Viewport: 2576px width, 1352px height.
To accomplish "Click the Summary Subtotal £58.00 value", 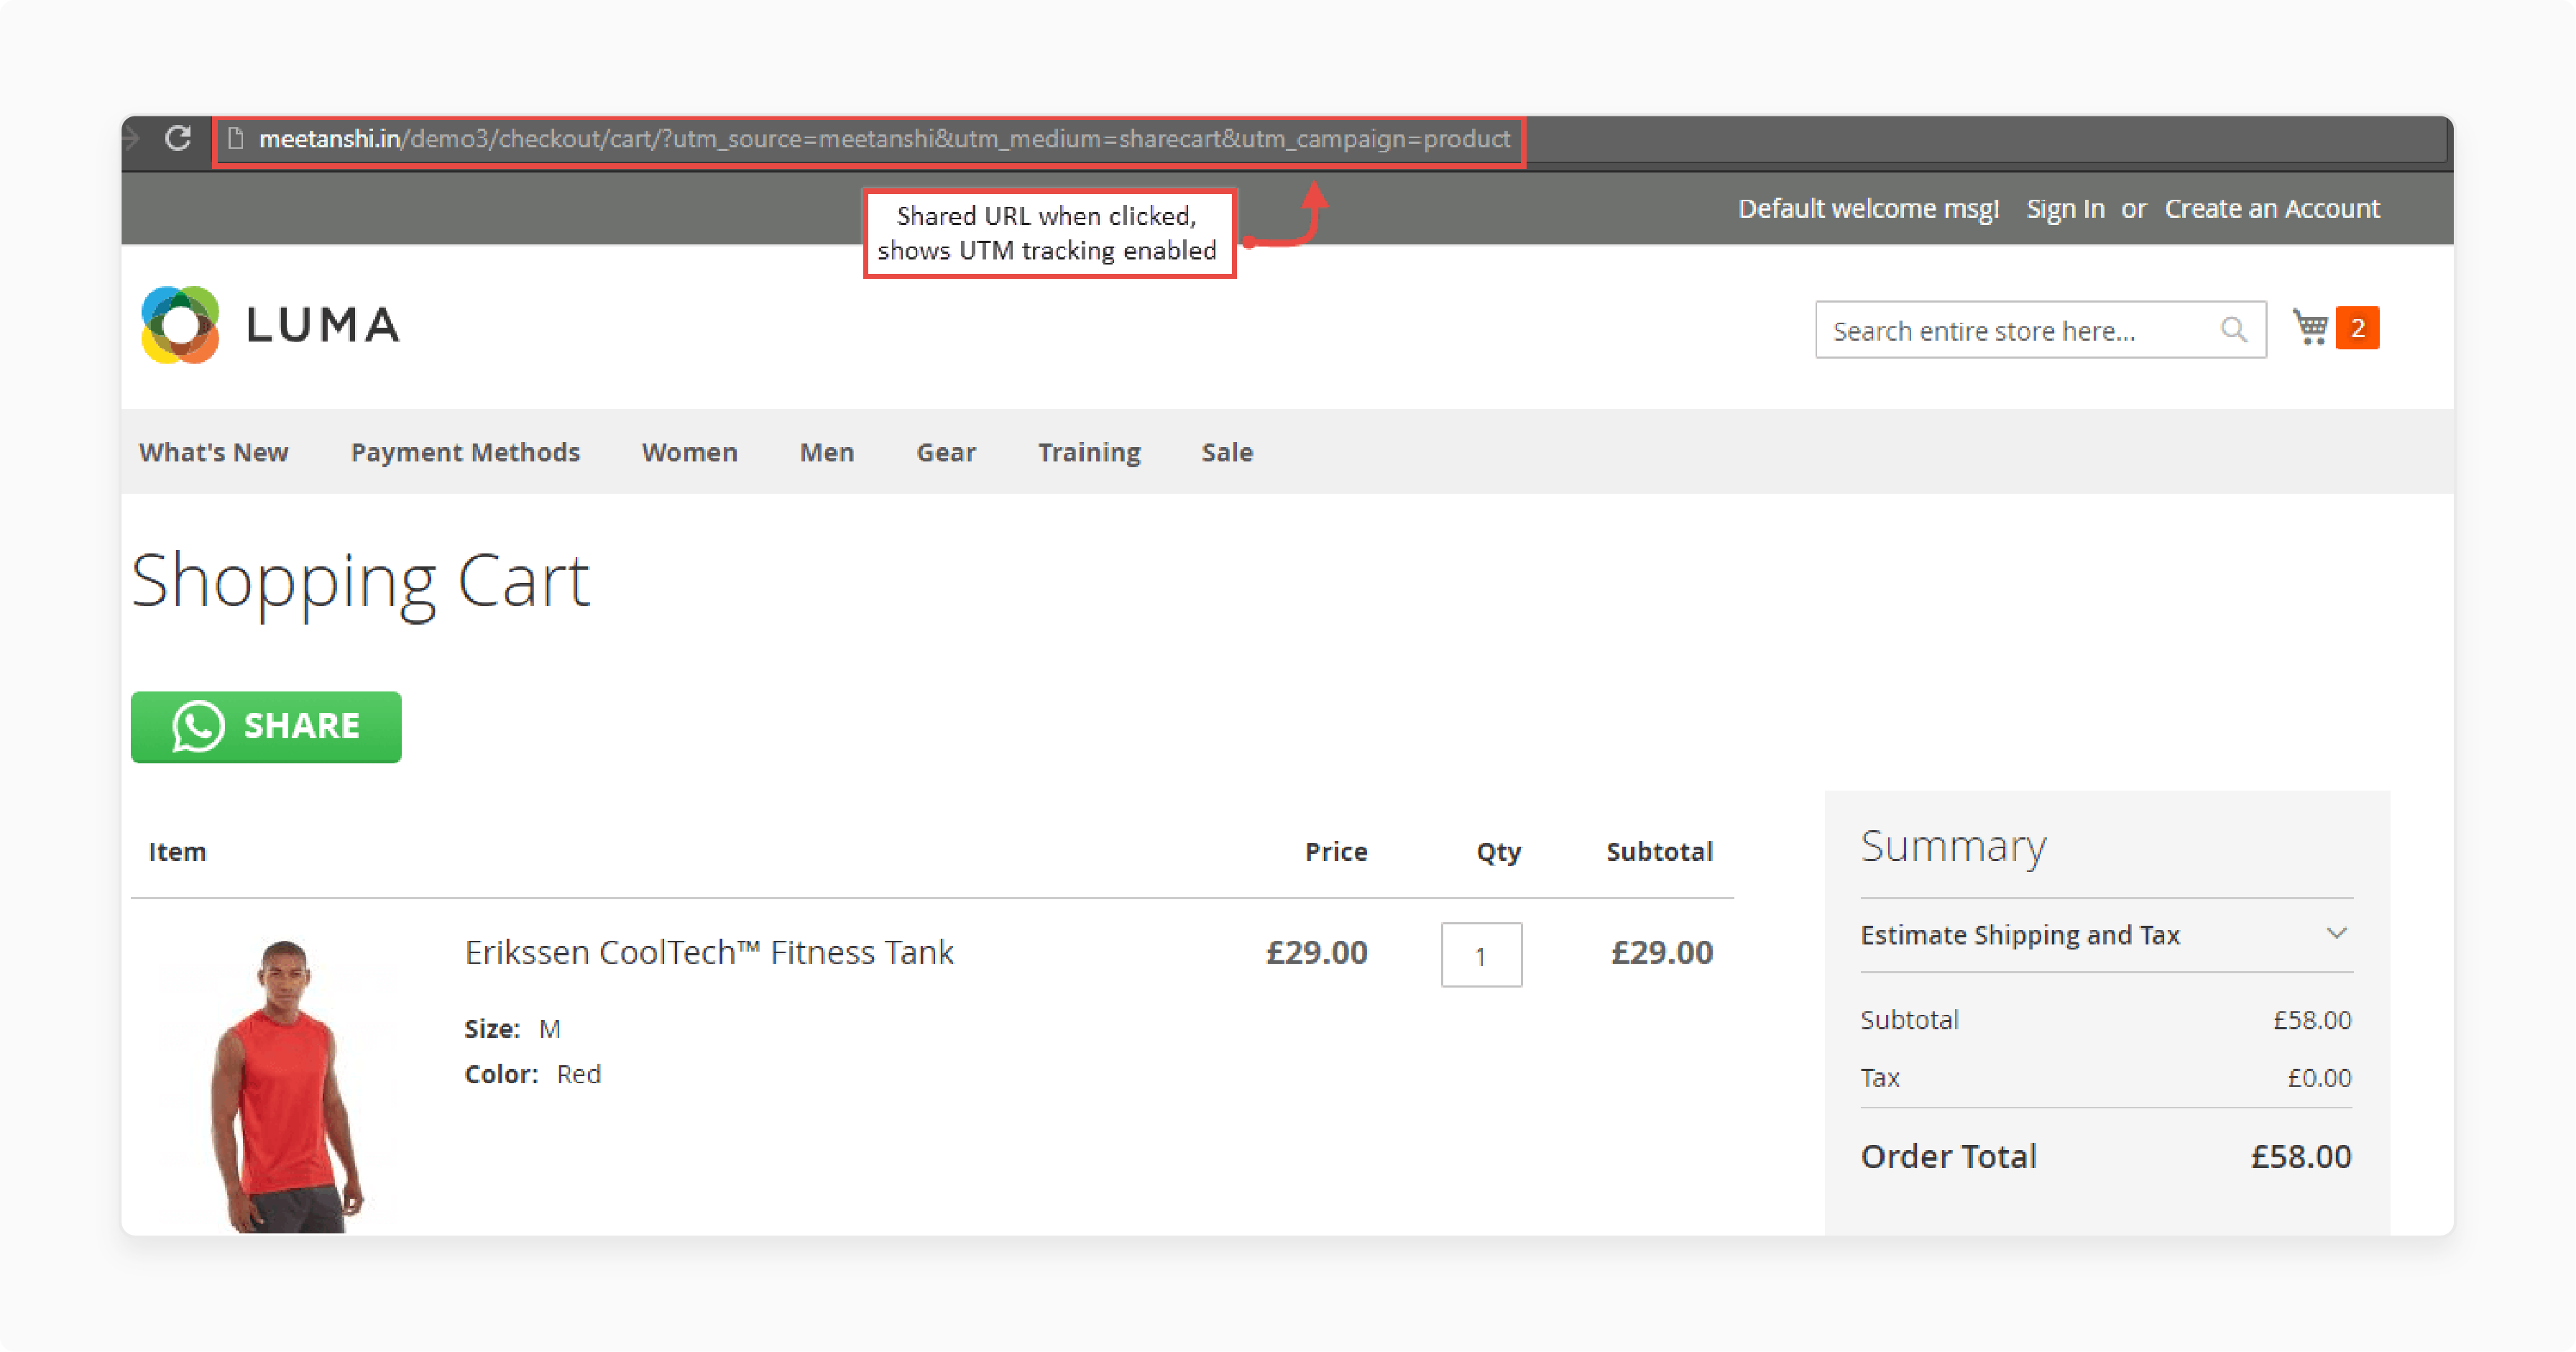I will tap(2312, 1020).
